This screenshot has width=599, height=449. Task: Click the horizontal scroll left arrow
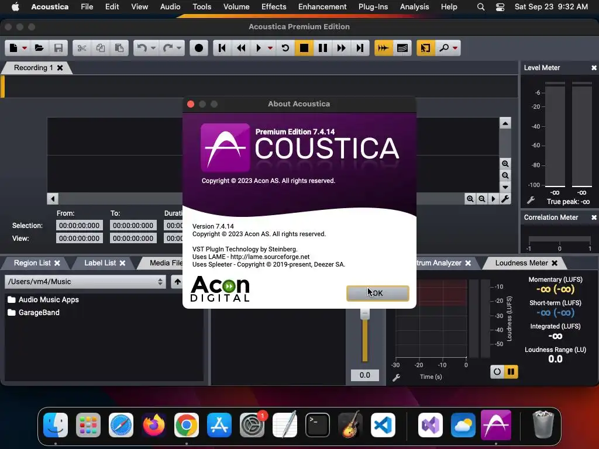[53, 199]
